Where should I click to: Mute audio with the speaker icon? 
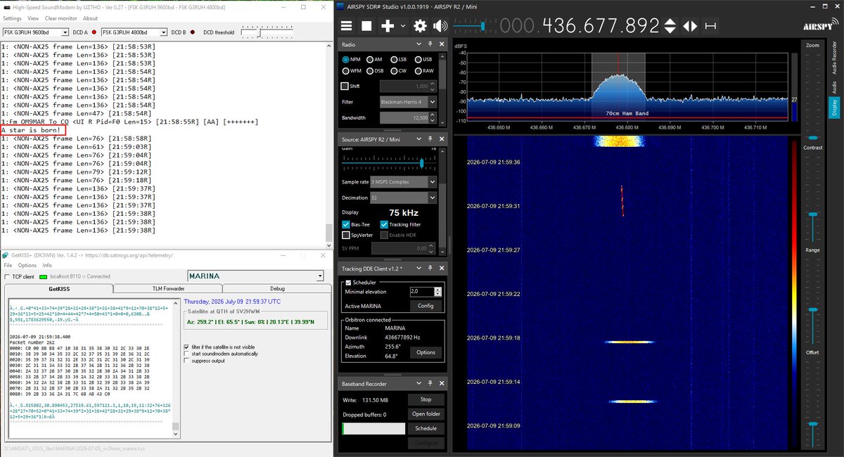point(441,26)
